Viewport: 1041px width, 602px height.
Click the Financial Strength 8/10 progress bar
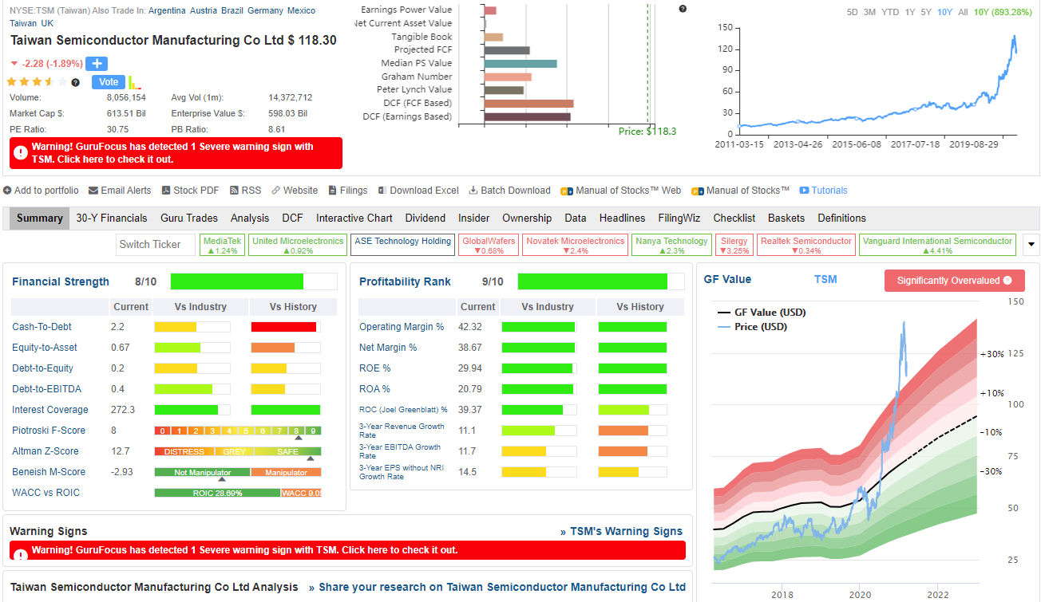(x=253, y=281)
